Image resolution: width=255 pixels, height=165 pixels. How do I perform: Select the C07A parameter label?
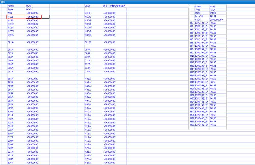10,71
